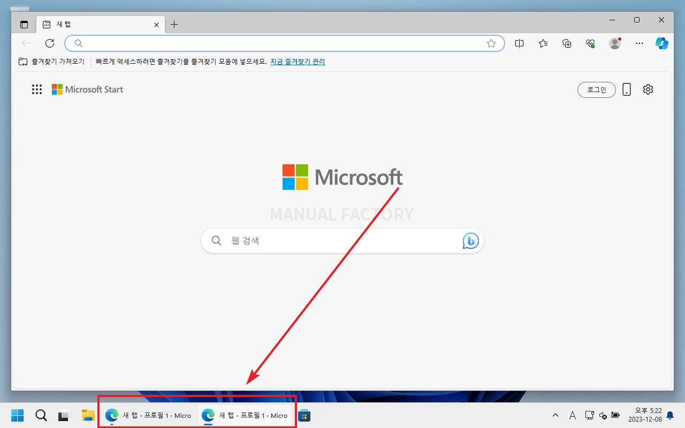Open the clock showing 오후 5:22
The height and width of the screenshot is (428, 685).
644,415
